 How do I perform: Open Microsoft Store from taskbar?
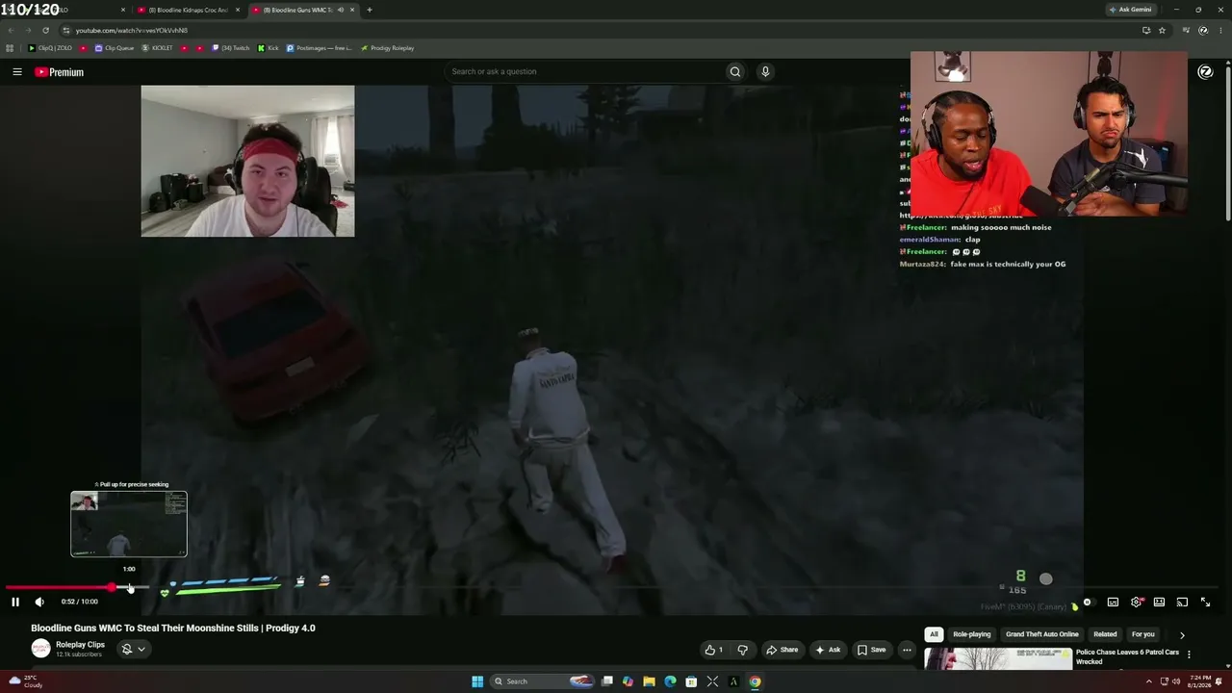point(691,681)
